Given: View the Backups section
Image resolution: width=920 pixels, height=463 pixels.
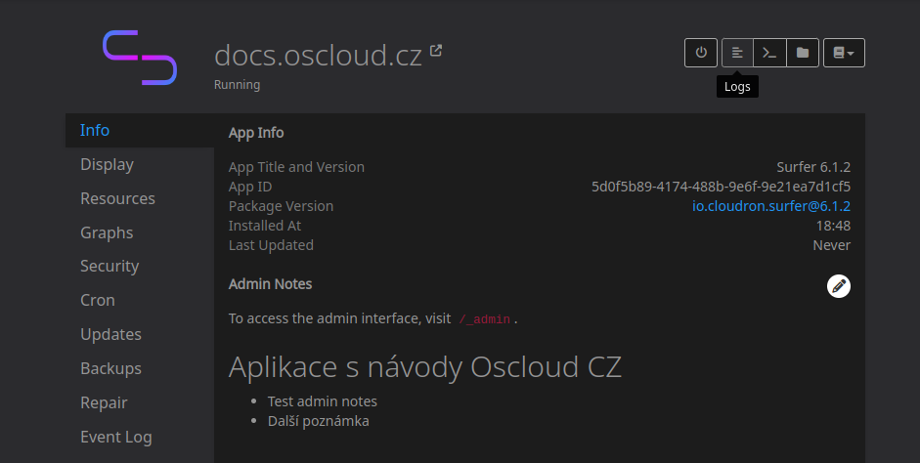Looking at the screenshot, I should (110, 368).
